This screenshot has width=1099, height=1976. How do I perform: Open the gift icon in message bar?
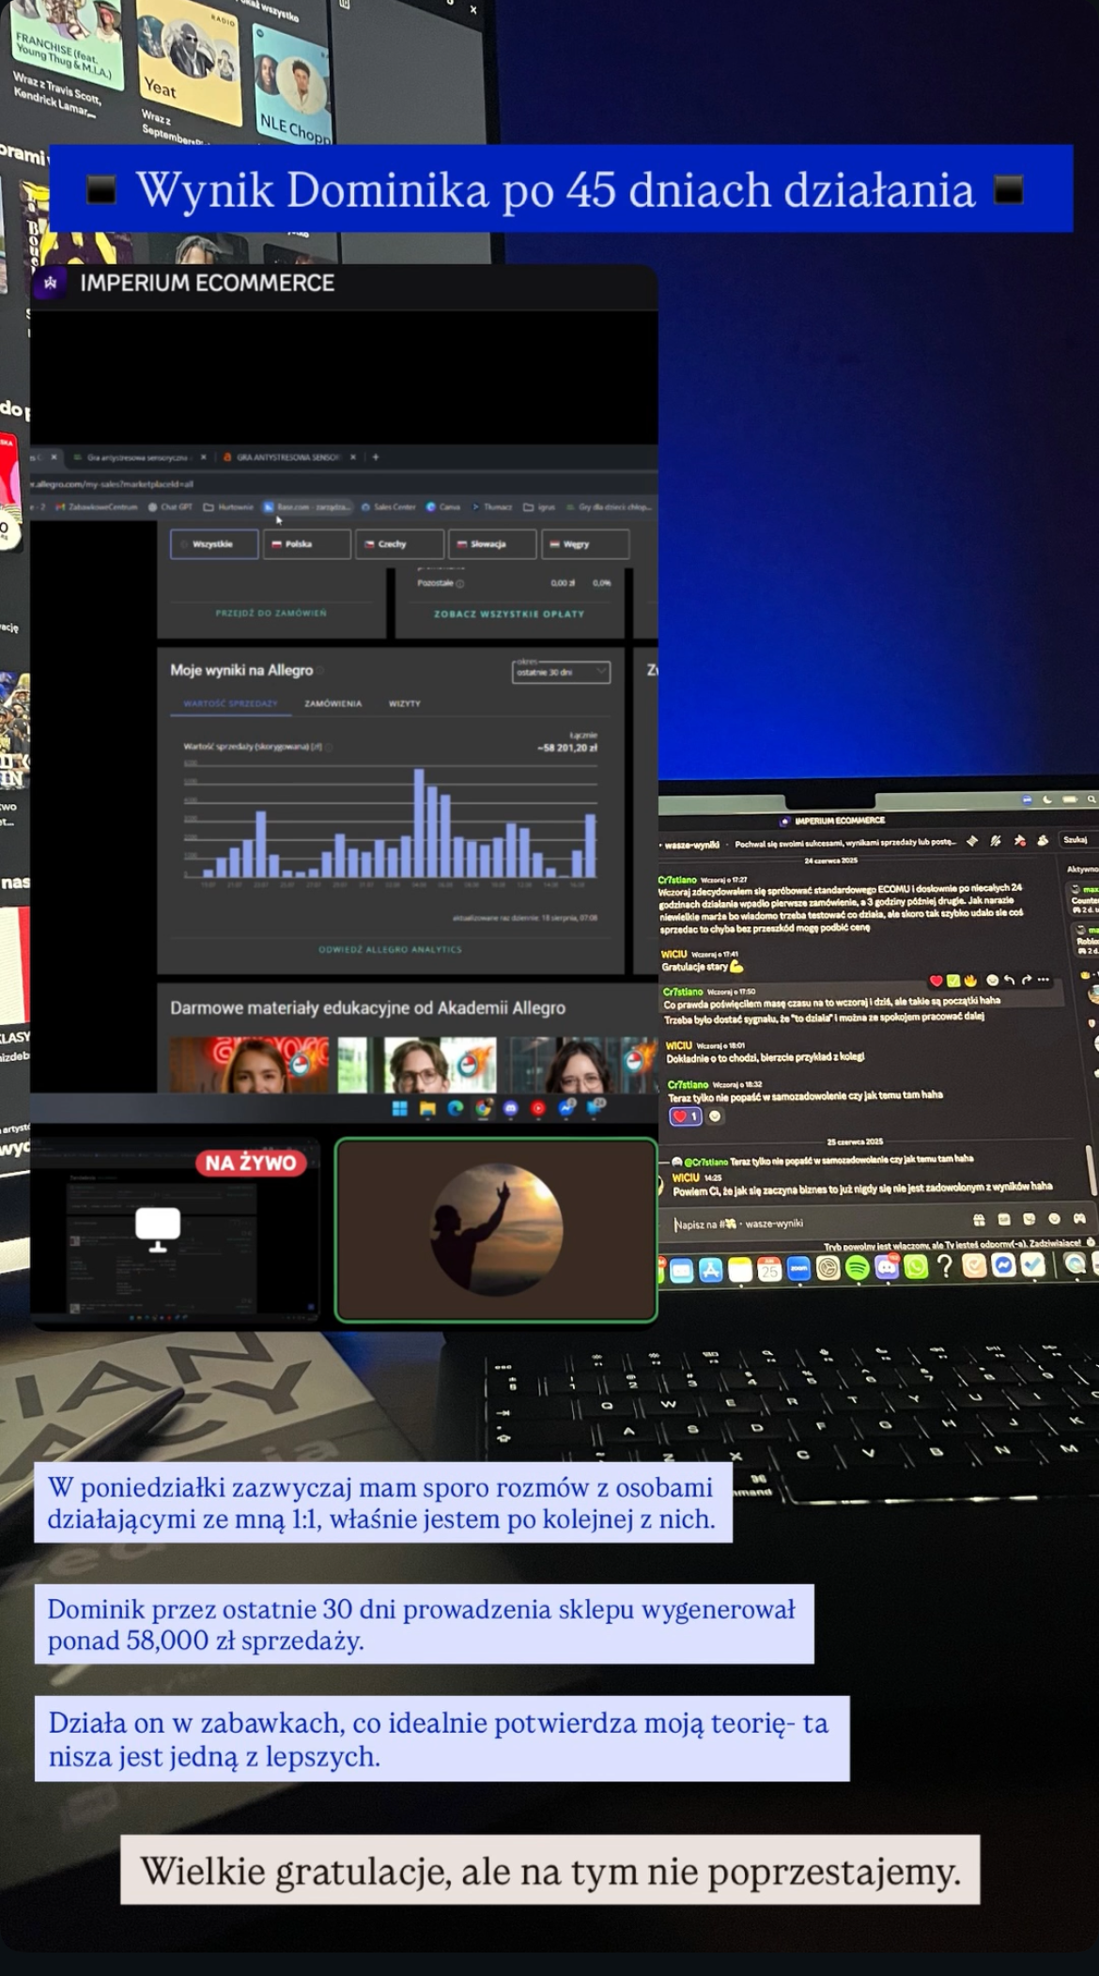(979, 1220)
